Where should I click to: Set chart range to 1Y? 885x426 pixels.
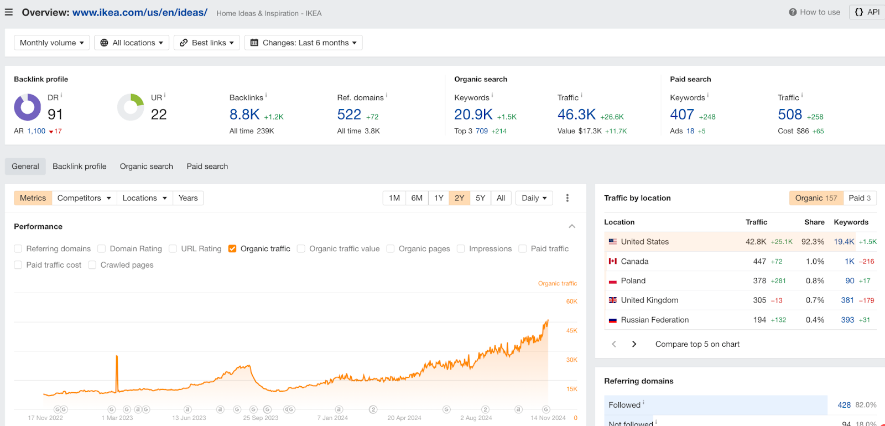coord(439,198)
